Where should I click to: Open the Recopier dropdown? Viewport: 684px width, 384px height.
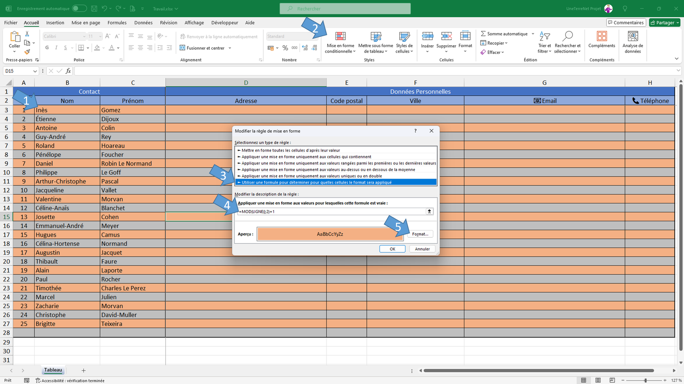tap(494, 43)
